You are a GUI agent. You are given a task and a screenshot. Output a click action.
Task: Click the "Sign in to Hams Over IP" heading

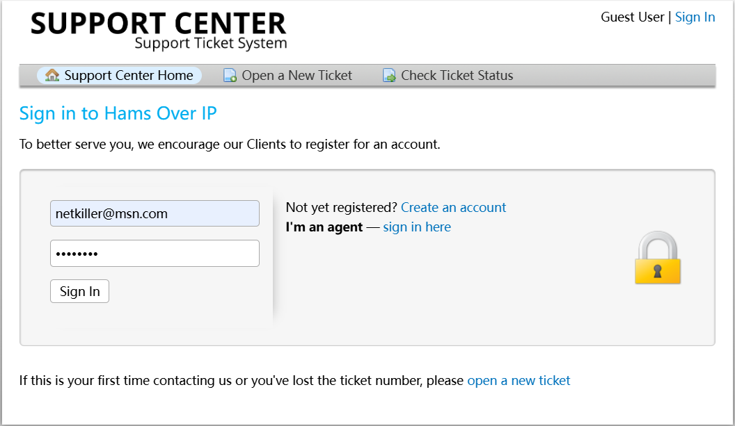(118, 114)
